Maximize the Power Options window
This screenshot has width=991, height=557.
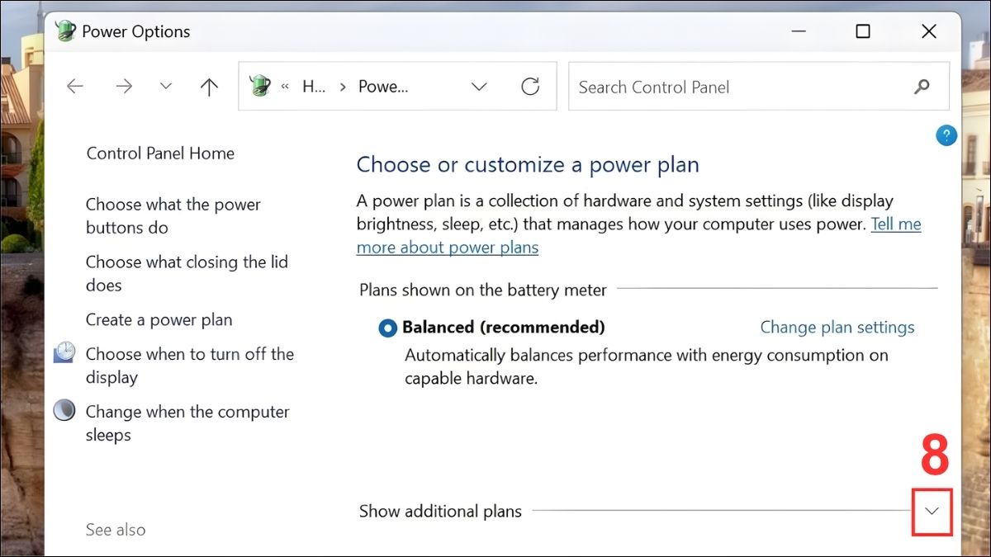[x=863, y=31]
